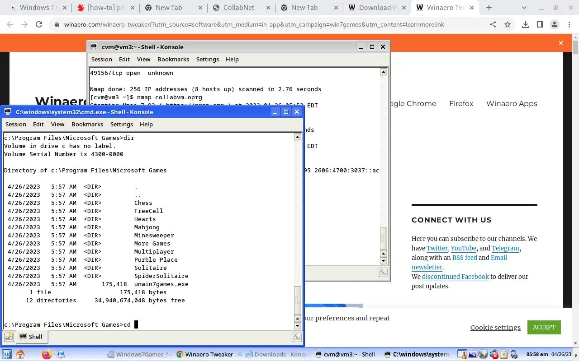This screenshot has width=579, height=361.
Task: Select the Shell tab in cmd.exe Konsole
Action: click(x=31, y=337)
